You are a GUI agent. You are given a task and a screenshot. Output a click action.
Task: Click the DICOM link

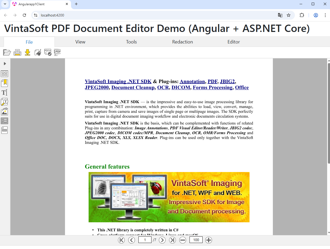[x=181, y=87]
